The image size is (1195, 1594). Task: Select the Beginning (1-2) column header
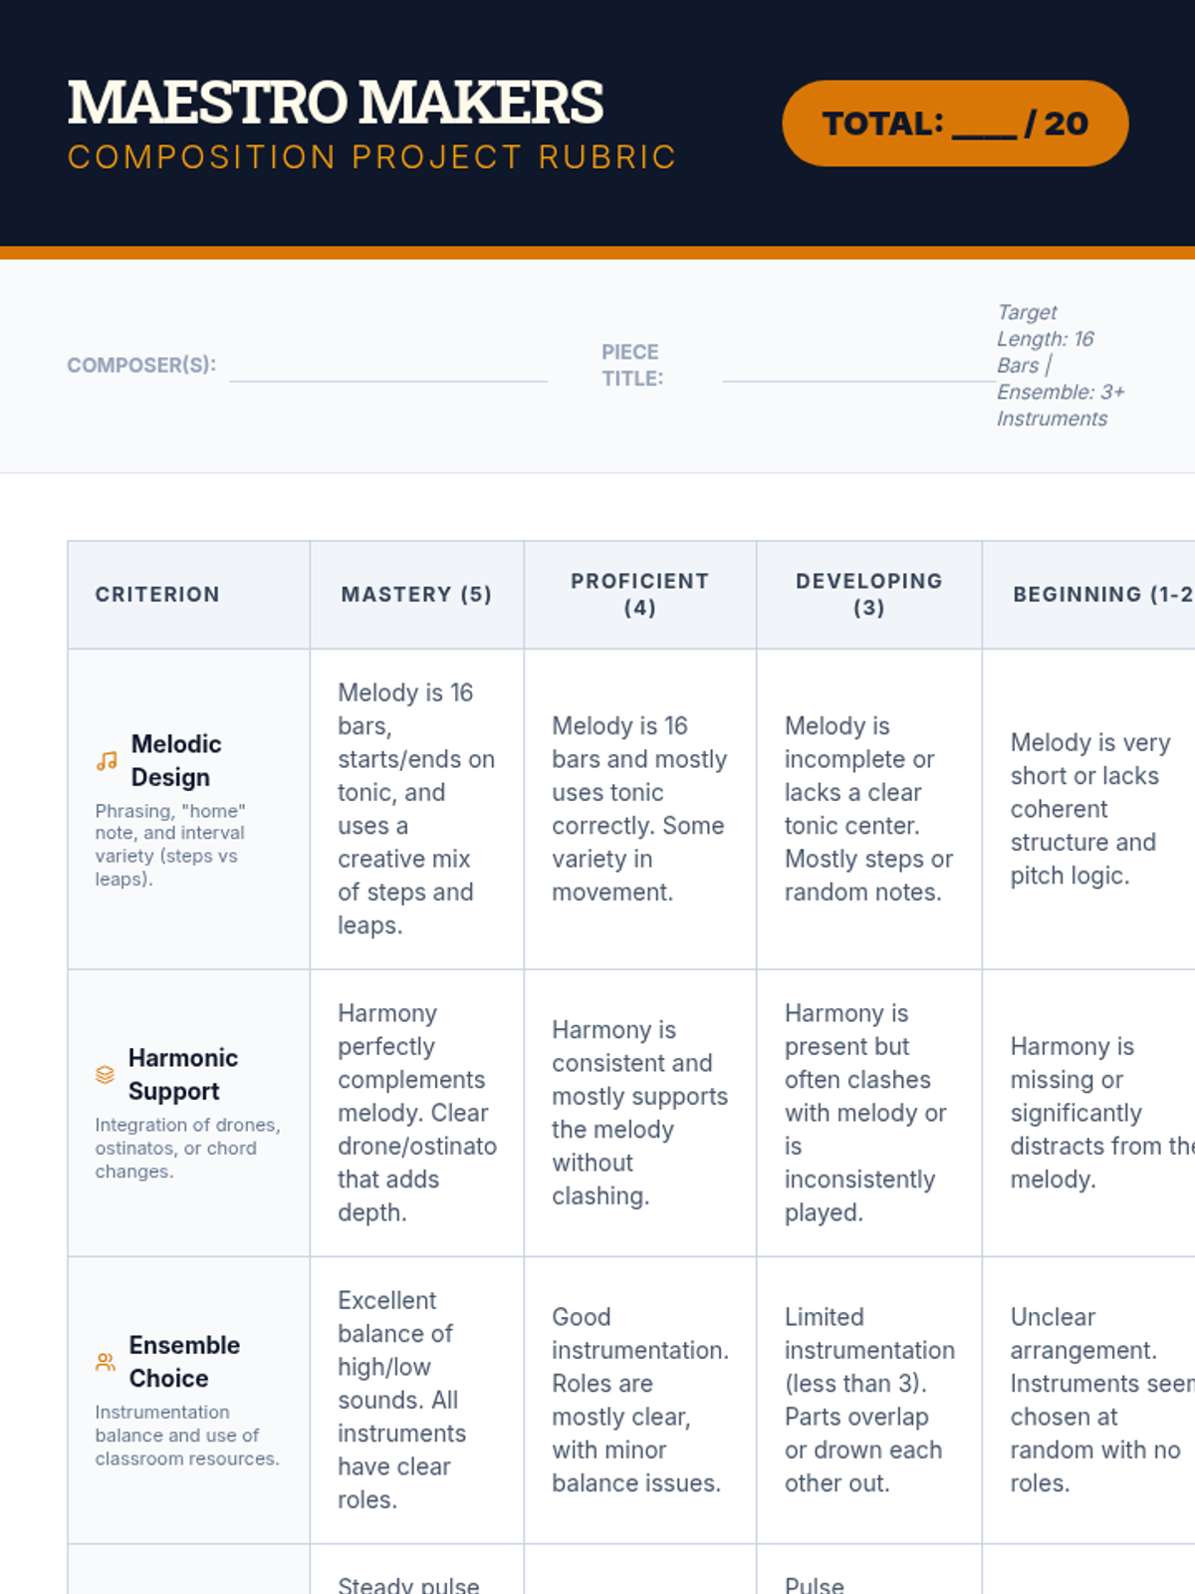1089,595
